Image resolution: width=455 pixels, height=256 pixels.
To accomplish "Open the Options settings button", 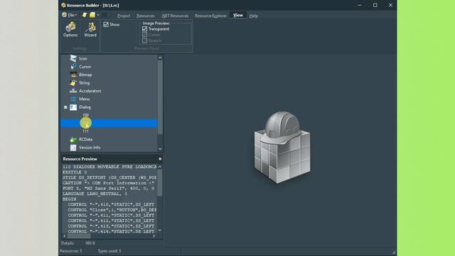I will coord(70,30).
